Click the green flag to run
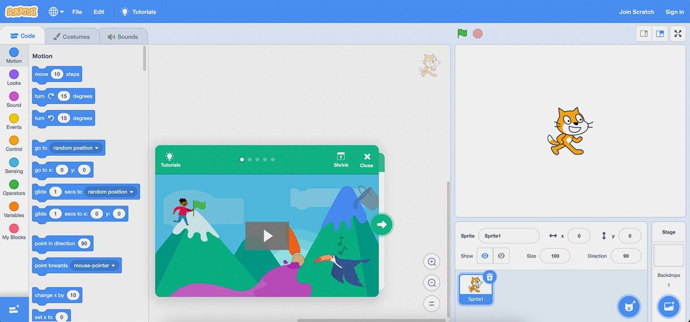Screen dimensions: 690x322 [x=462, y=34]
